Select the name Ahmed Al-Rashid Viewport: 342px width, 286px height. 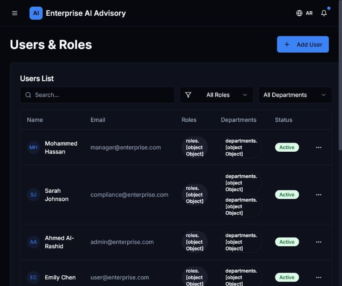click(x=59, y=242)
